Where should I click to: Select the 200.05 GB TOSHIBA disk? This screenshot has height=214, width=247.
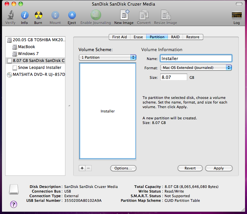click(35, 40)
